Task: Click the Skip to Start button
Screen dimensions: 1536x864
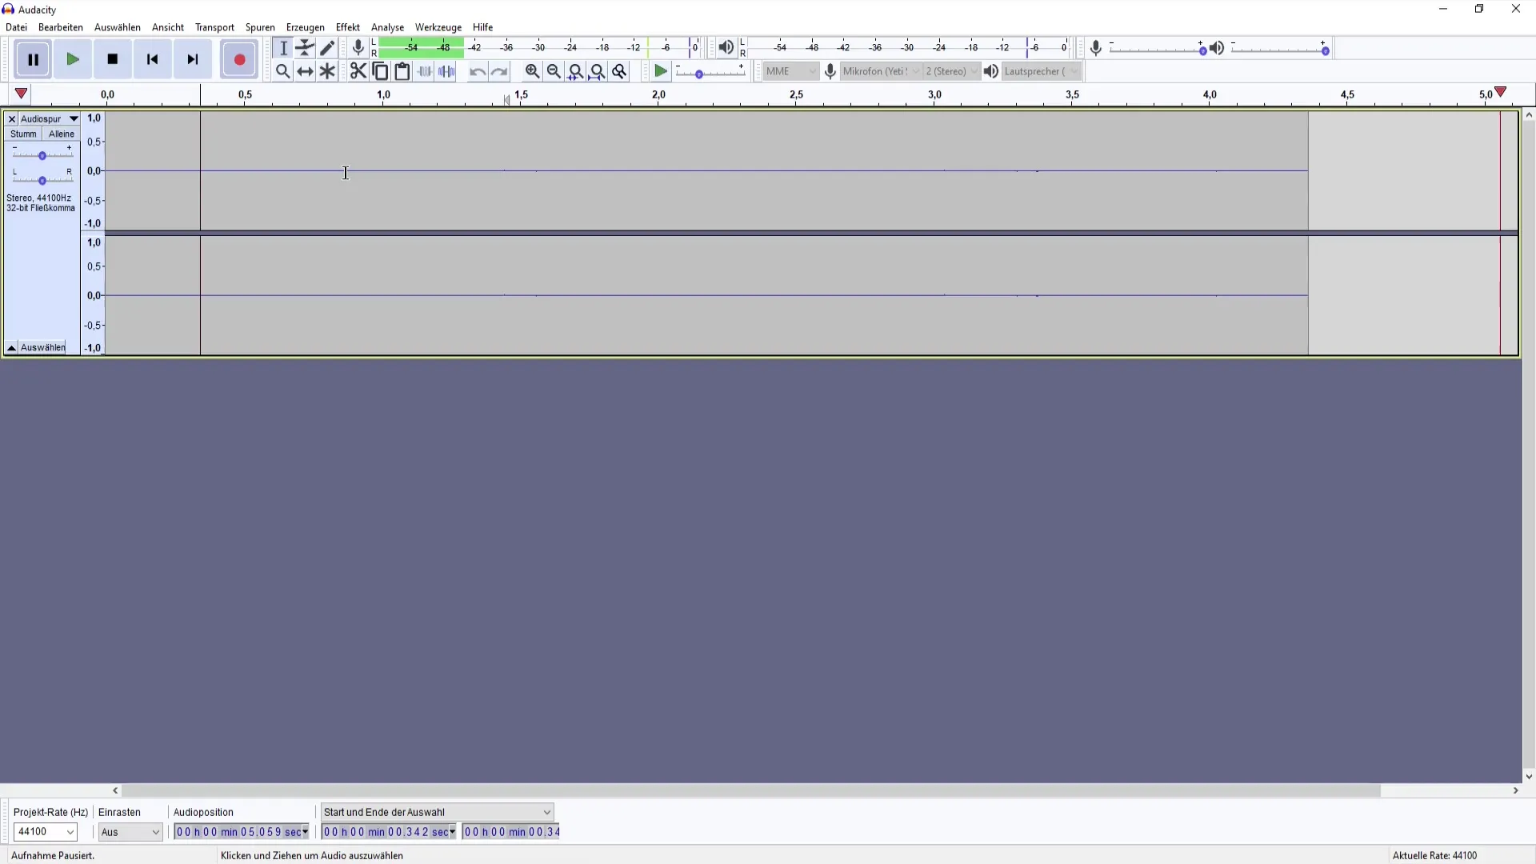Action: coord(152,59)
